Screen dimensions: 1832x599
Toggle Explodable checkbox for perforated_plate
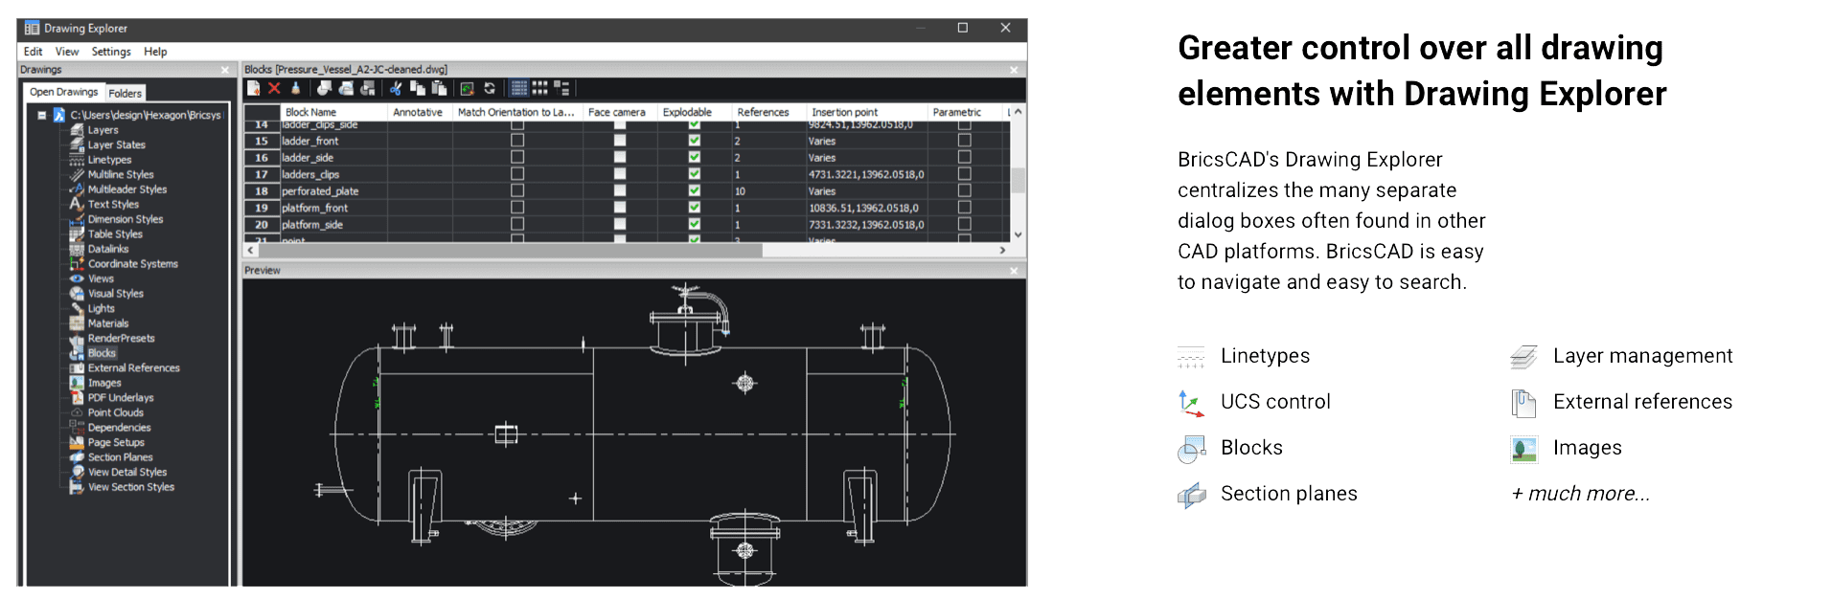[694, 190]
